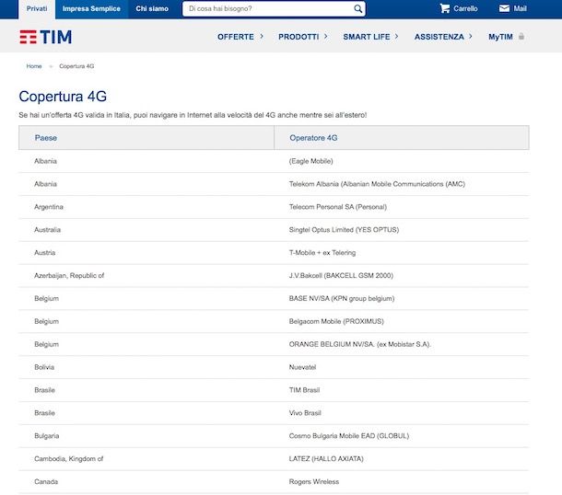
Task: Click the Copertura 4G breadcrumb
Action: point(76,66)
